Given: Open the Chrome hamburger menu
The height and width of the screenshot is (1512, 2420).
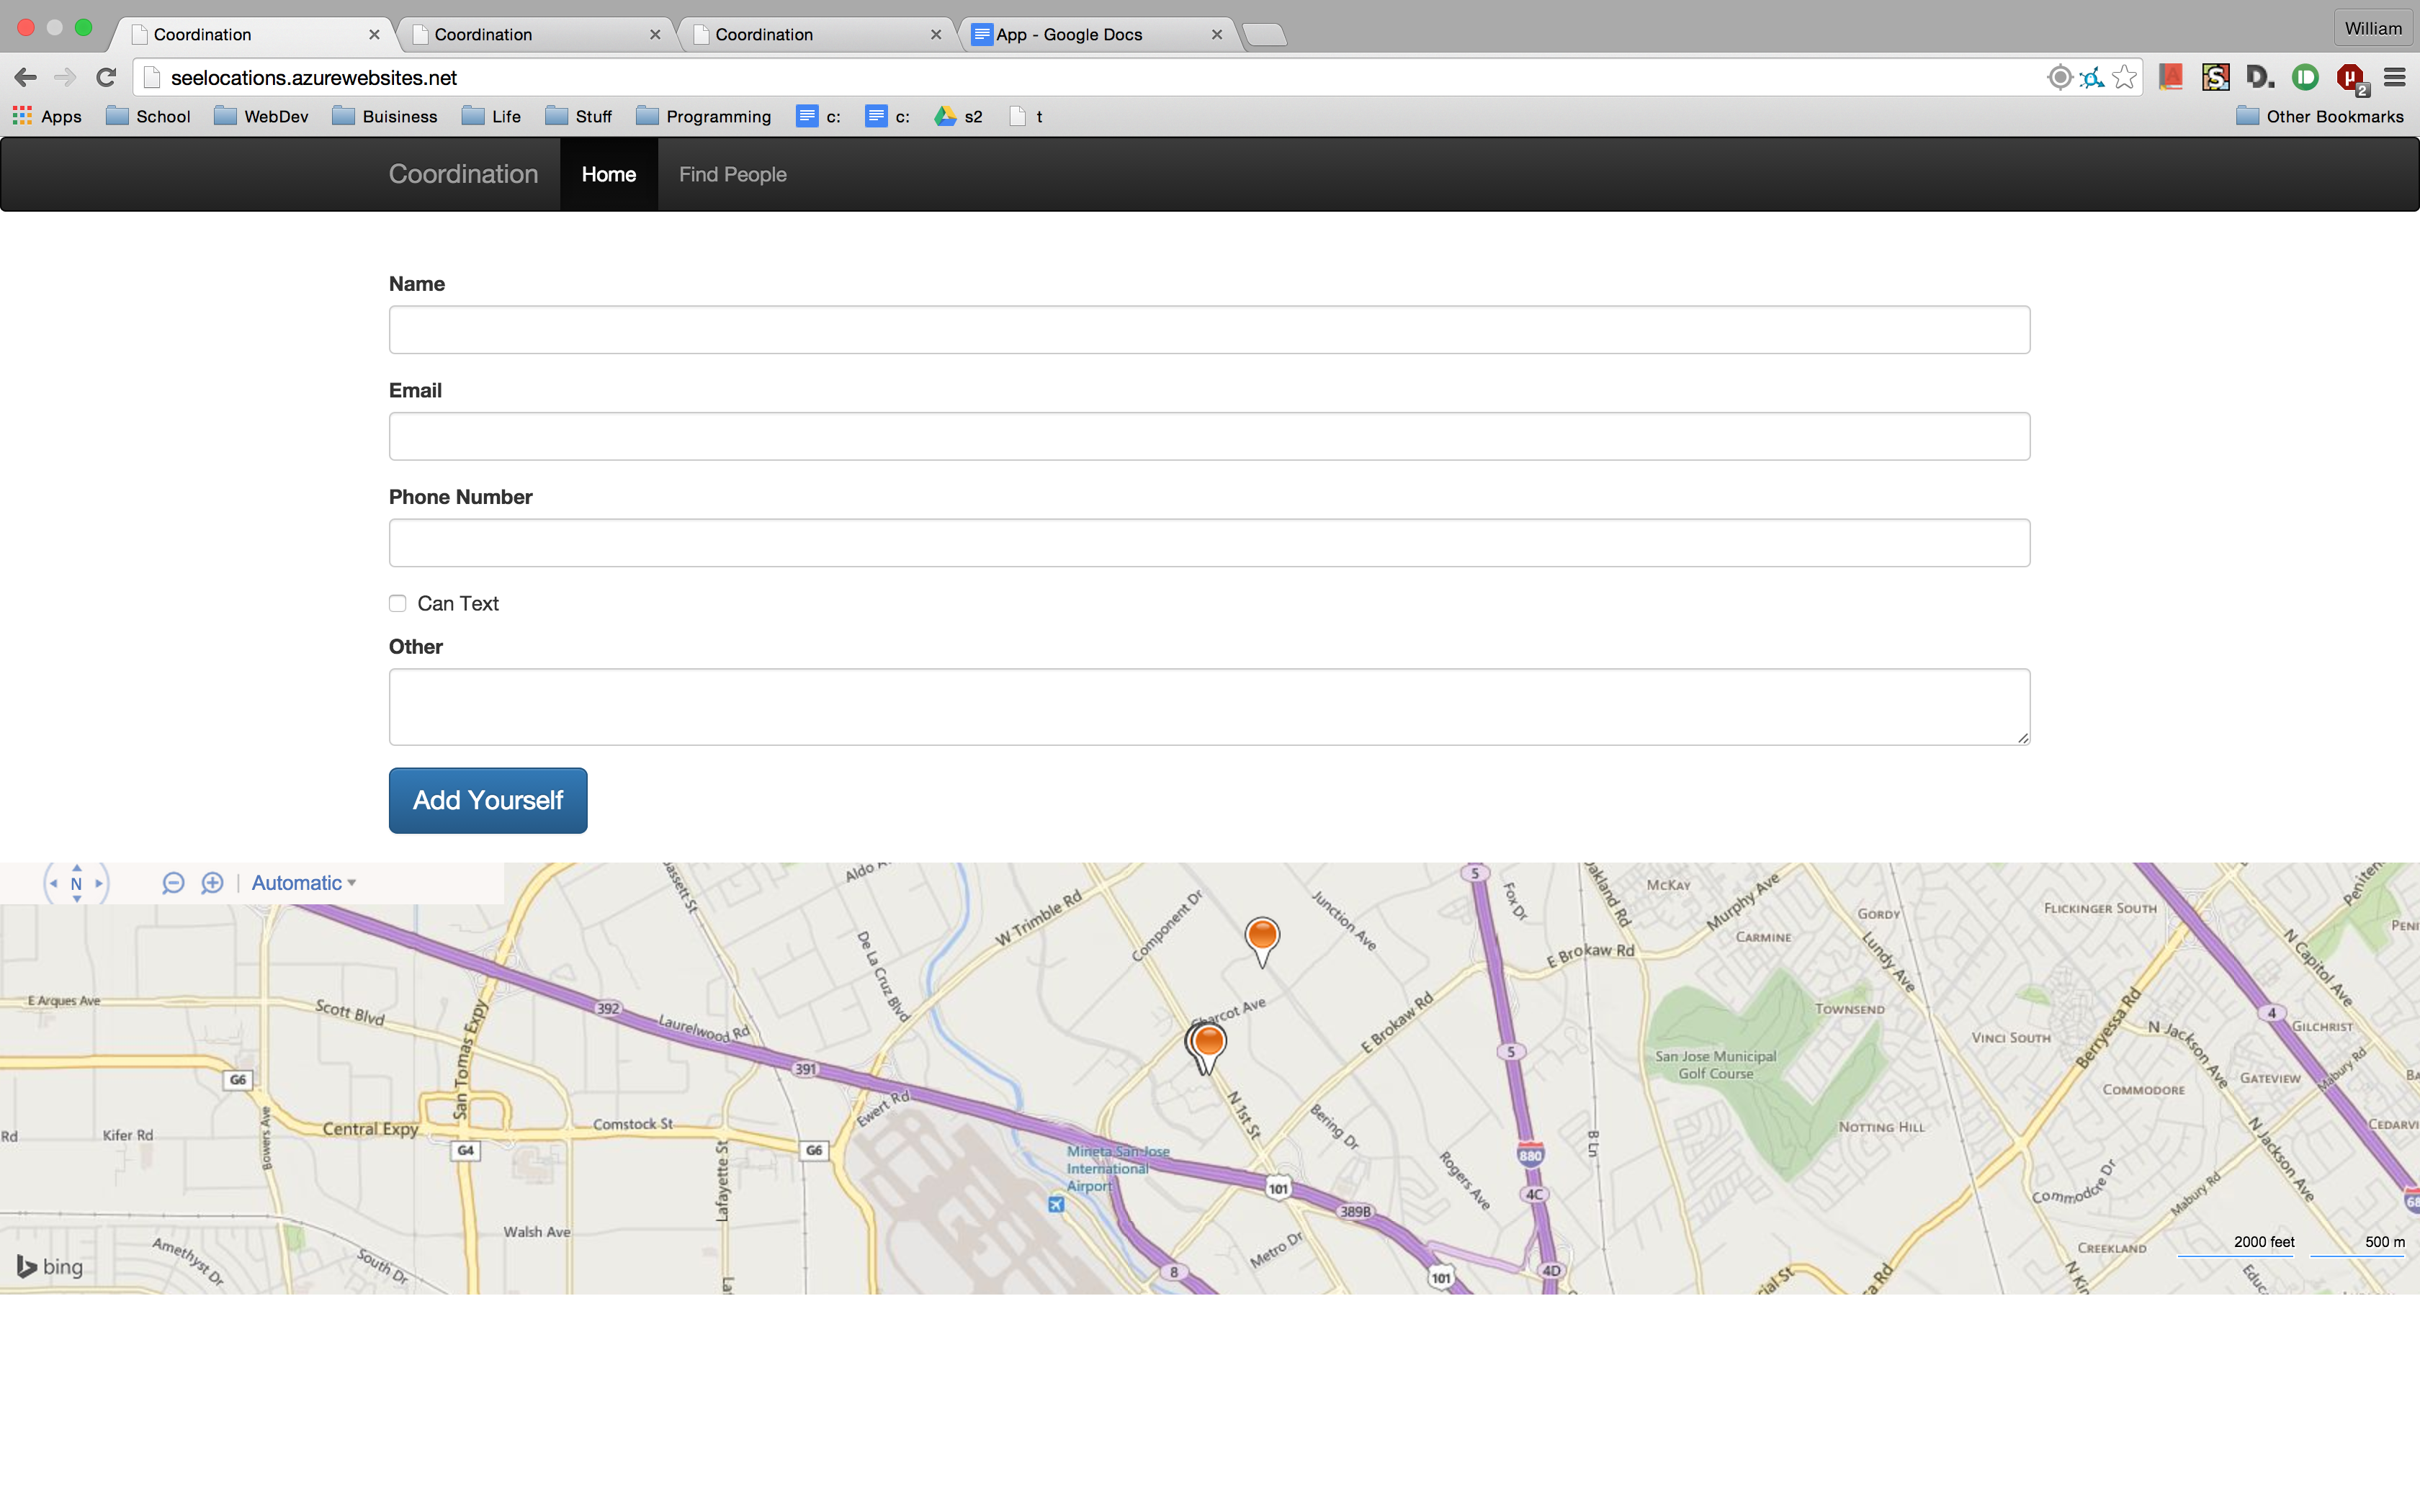Looking at the screenshot, I should [2394, 77].
